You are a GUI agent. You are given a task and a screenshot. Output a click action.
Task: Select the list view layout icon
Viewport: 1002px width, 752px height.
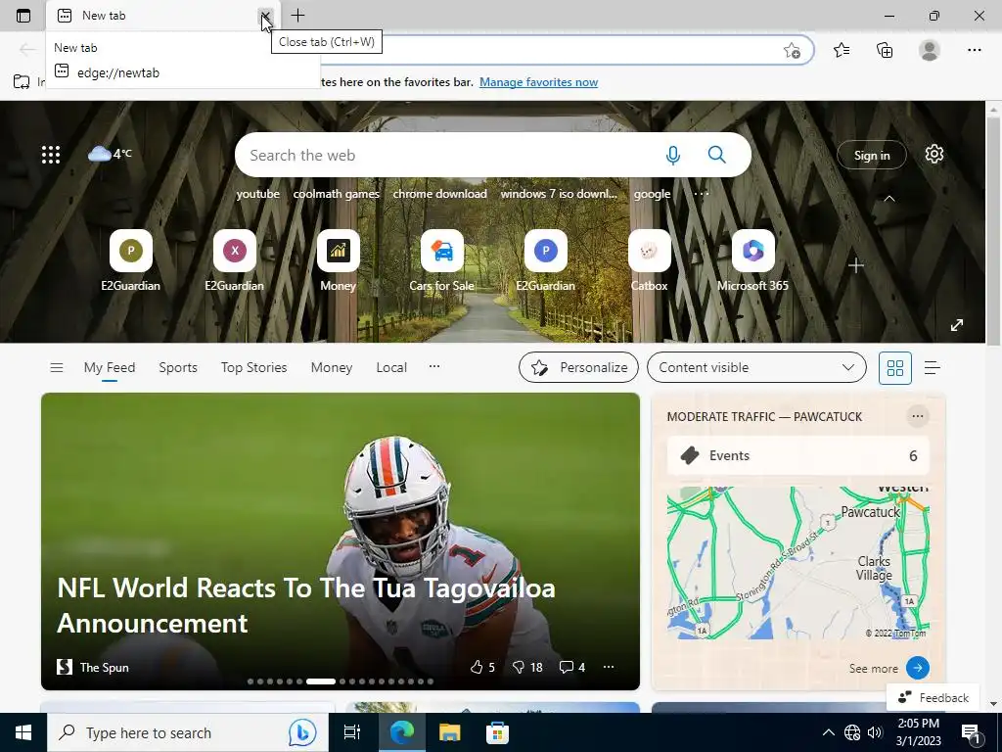[933, 368]
